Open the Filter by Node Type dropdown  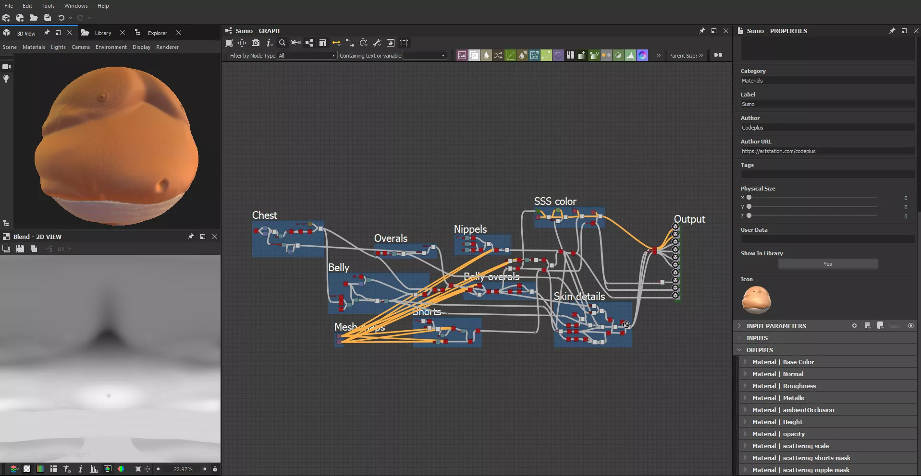pyautogui.click(x=307, y=56)
